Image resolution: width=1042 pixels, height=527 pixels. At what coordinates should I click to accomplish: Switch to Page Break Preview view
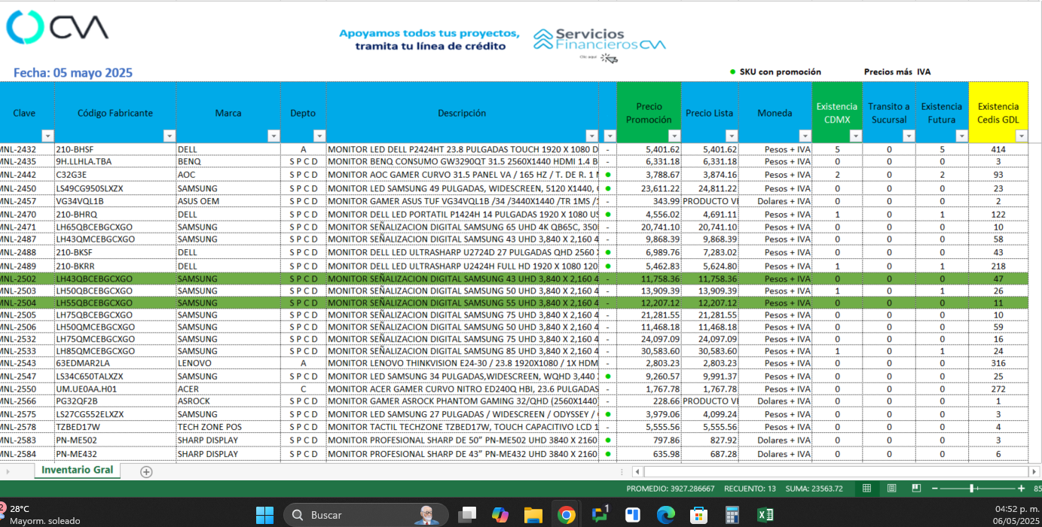point(915,489)
